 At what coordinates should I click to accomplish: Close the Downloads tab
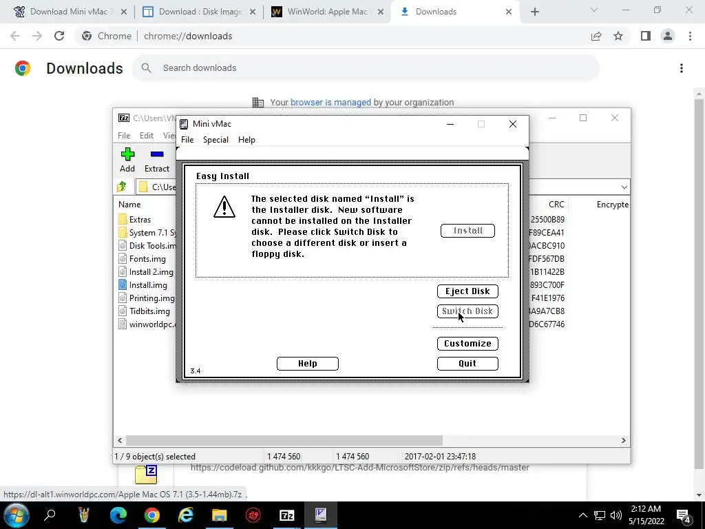509,12
